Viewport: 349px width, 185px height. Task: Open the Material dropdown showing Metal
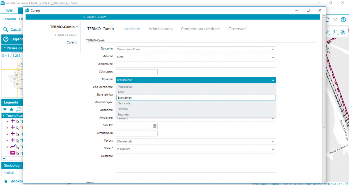pyautogui.click(x=196, y=57)
